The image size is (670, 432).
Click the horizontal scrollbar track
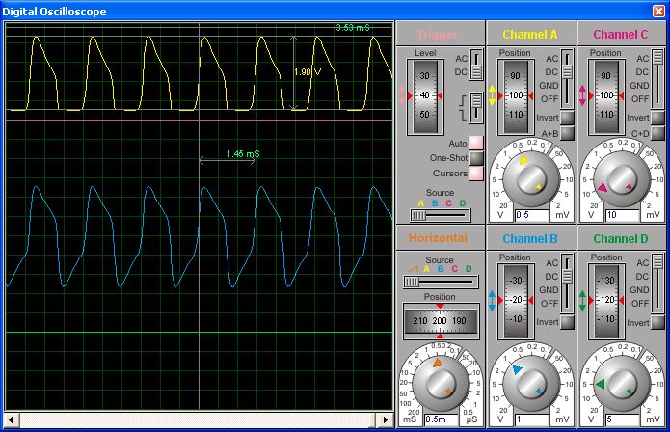(x=199, y=420)
